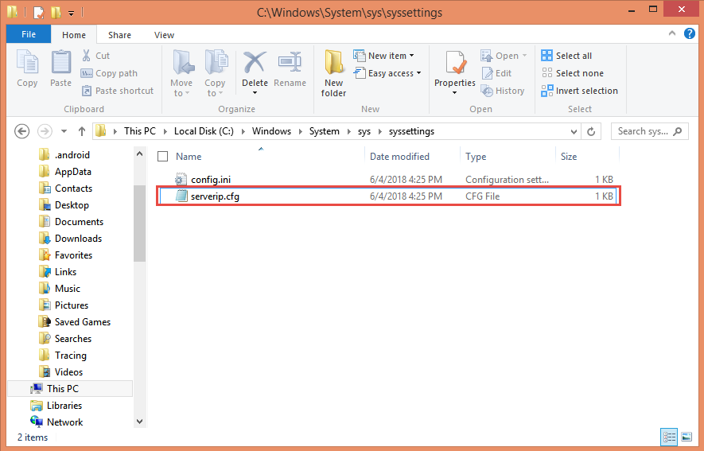Collapse the ribbon with the chevron
Viewport: 704px width, 451px height.
[672, 33]
